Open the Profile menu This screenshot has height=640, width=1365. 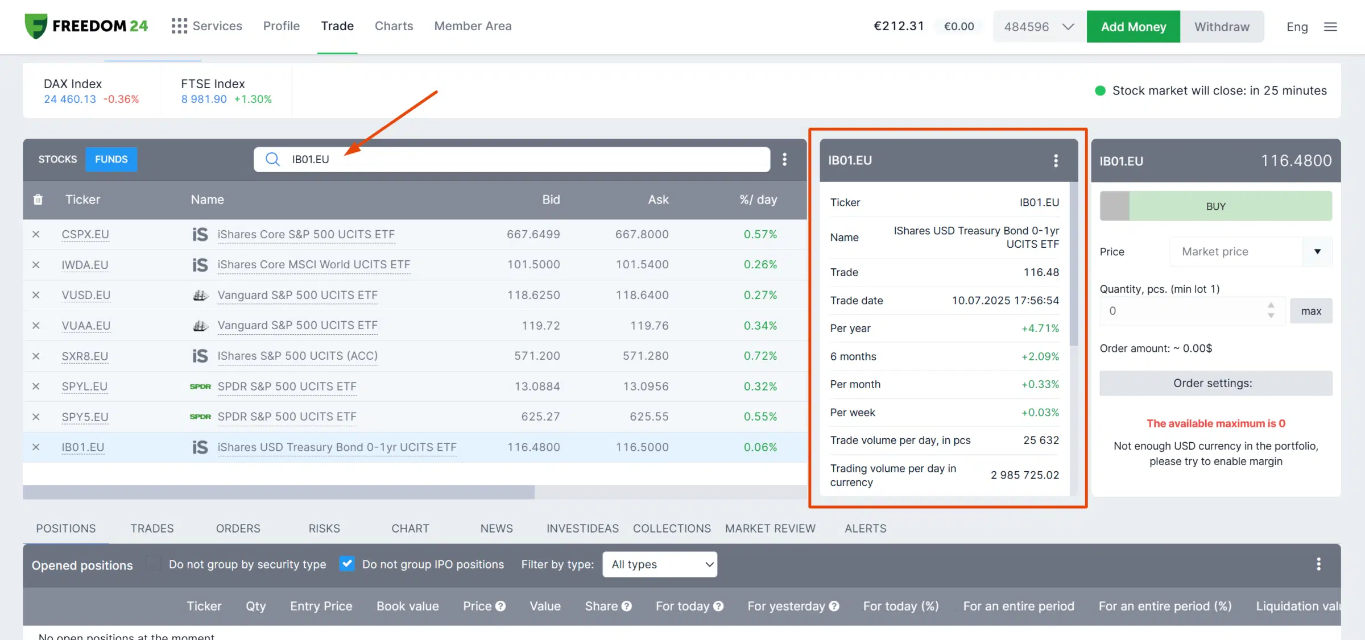[282, 26]
